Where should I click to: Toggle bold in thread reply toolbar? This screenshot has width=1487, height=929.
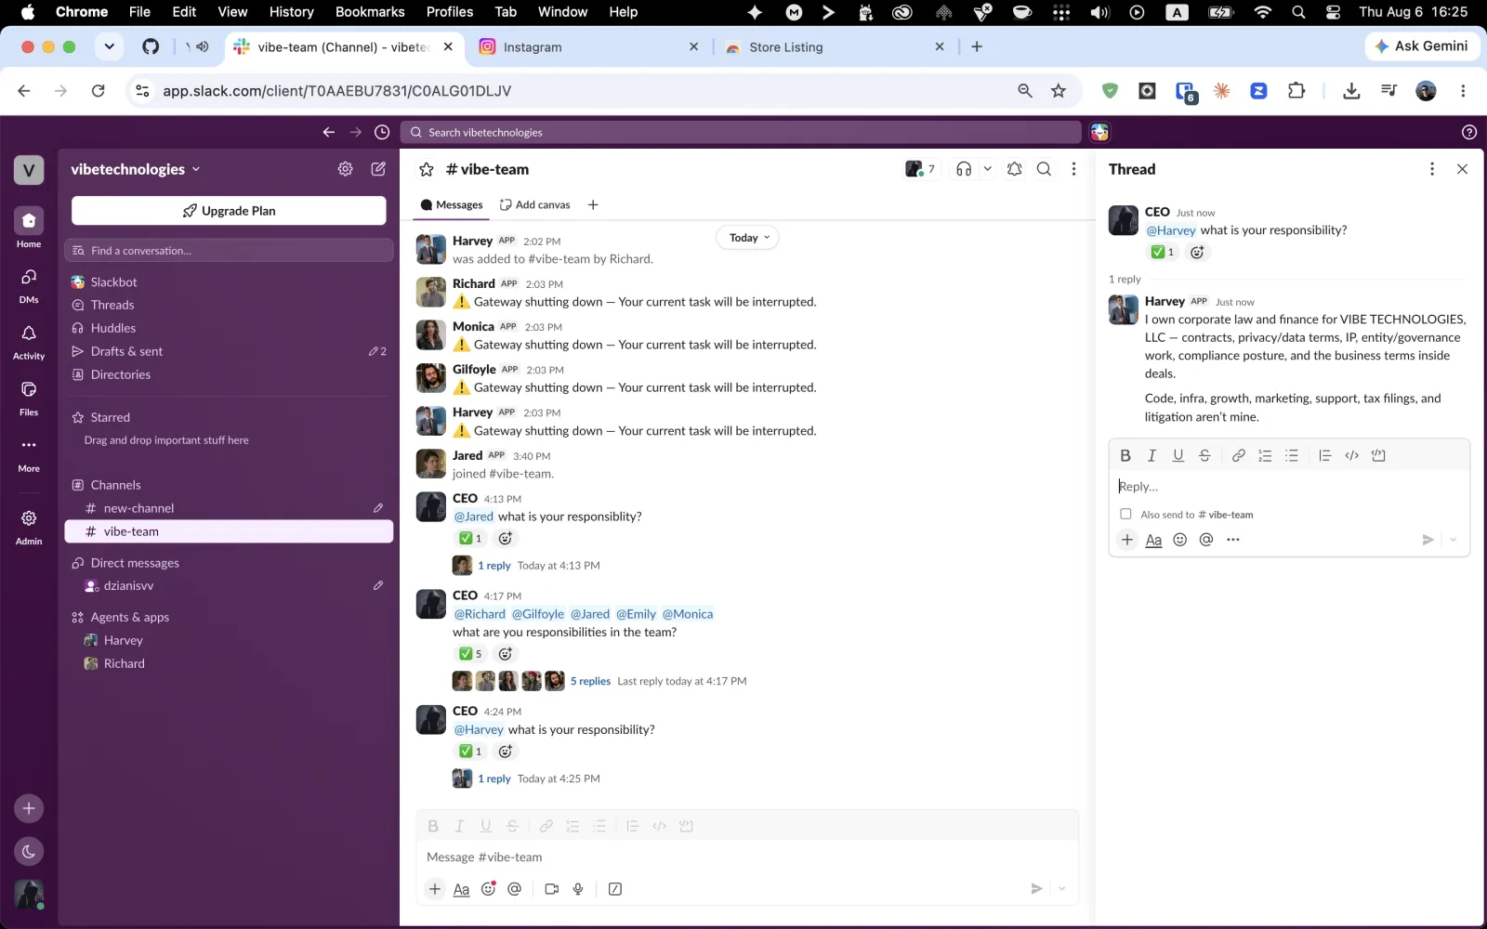tap(1125, 455)
